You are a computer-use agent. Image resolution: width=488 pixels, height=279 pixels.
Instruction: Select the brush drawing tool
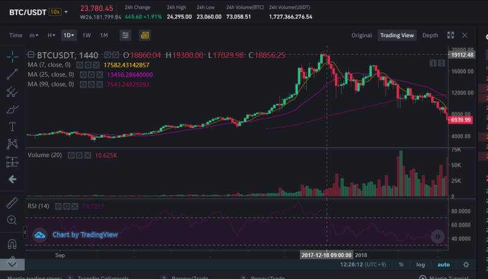(12, 110)
